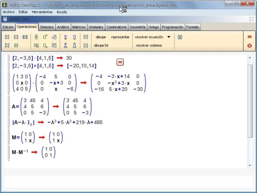Switch to the Unidades tab

tap(96, 27)
